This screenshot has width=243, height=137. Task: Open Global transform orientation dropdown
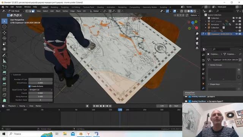96,11
